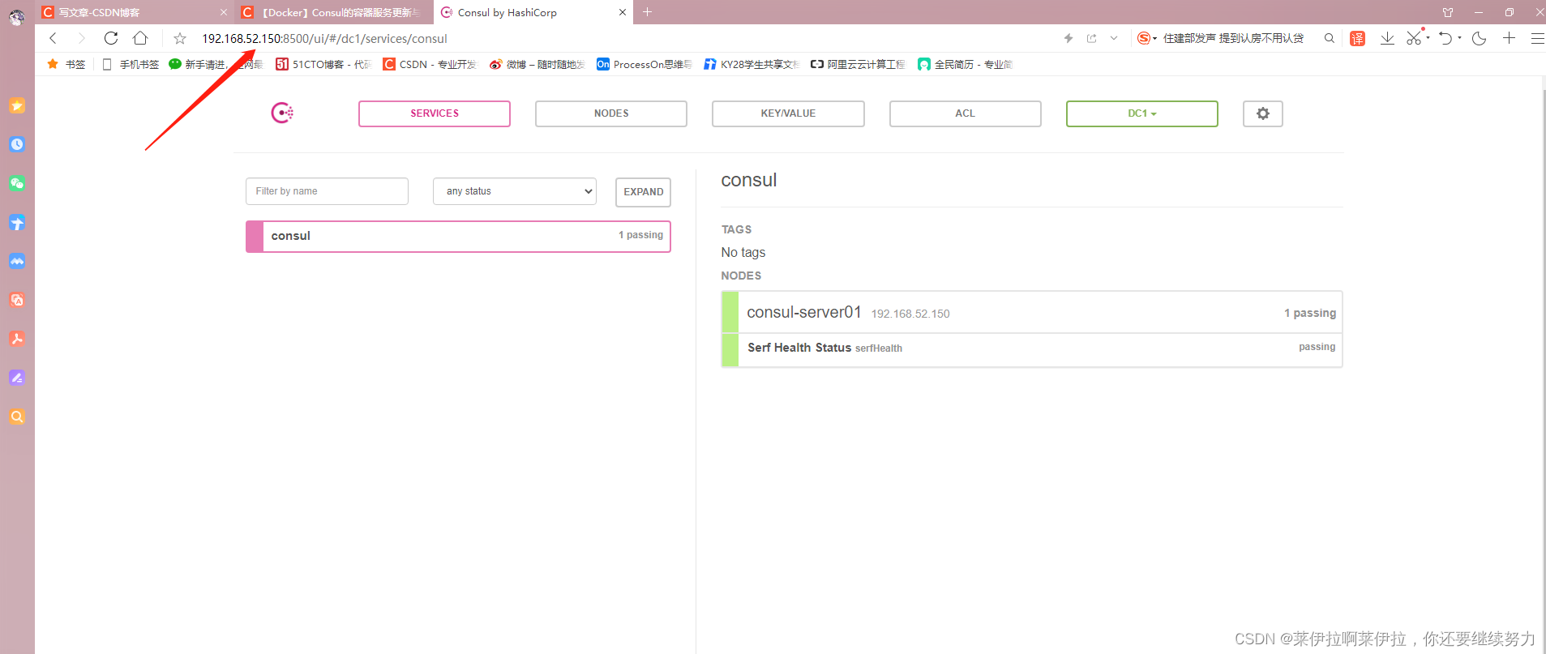Click the 住建部发声 search suggestion box
Screen dimensions: 1546x654
[x=1234, y=38]
